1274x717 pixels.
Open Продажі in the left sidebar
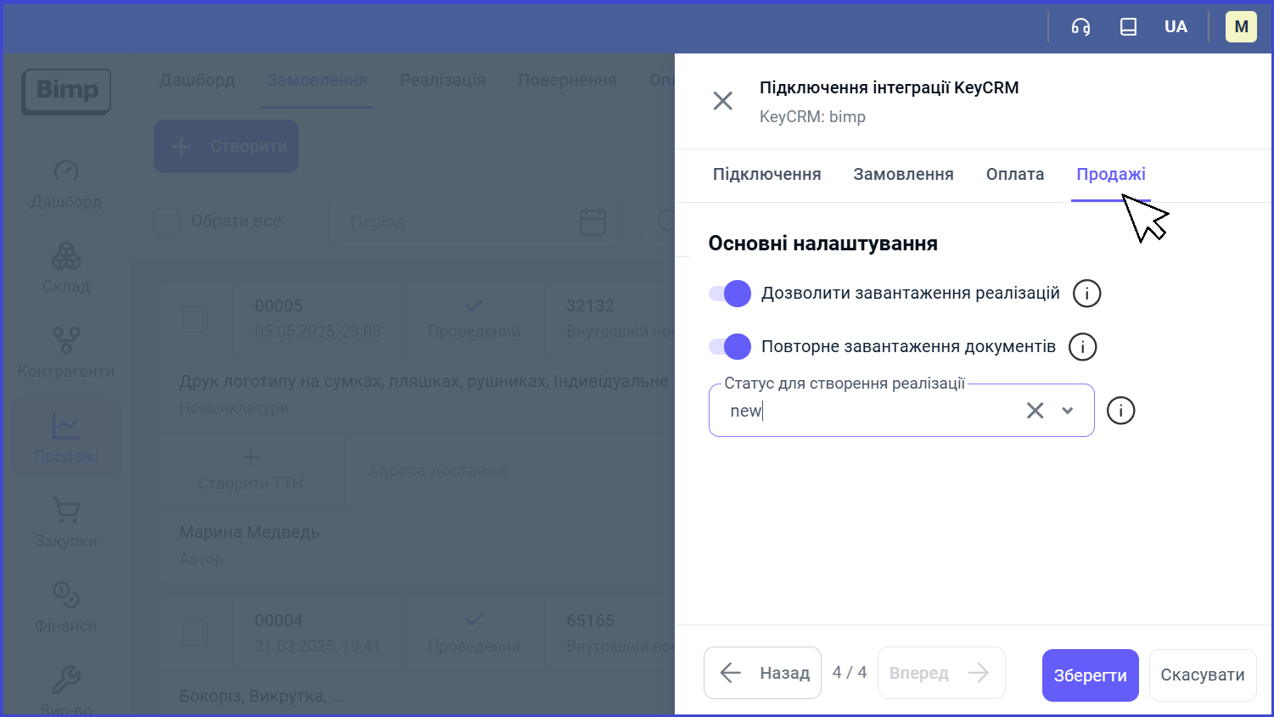pyautogui.click(x=66, y=438)
